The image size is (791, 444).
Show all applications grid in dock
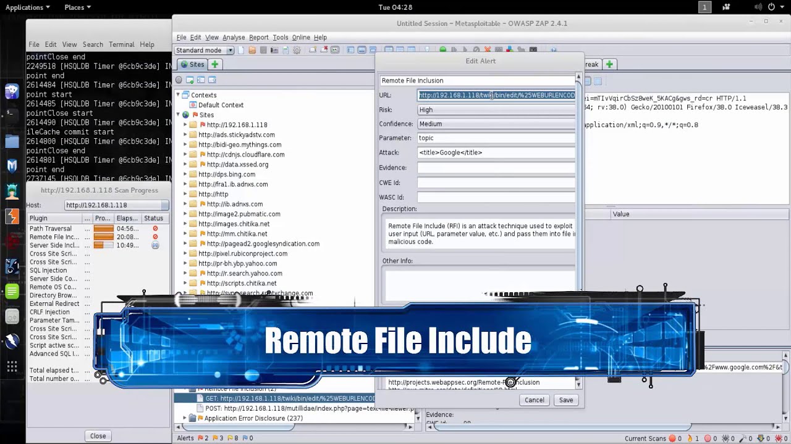coord(12,368)
